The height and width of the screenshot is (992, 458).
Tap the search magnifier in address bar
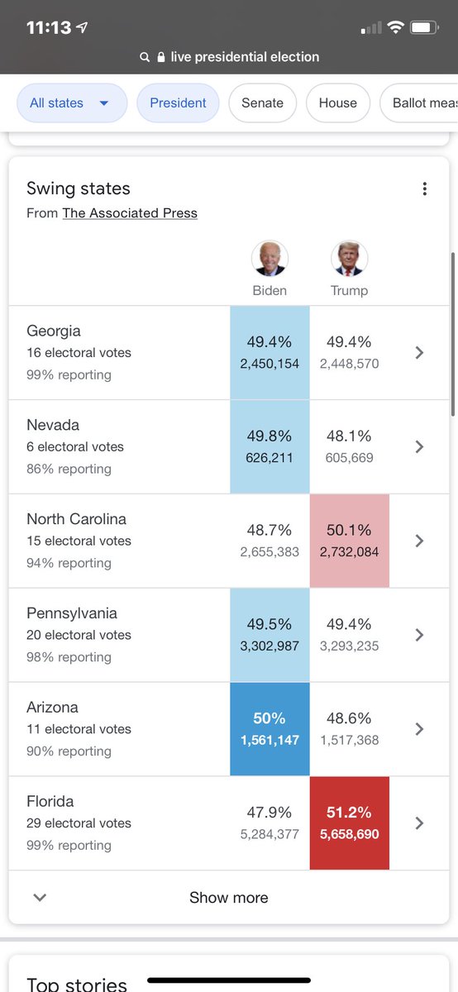pyautogui.click(x=145, y=57)
